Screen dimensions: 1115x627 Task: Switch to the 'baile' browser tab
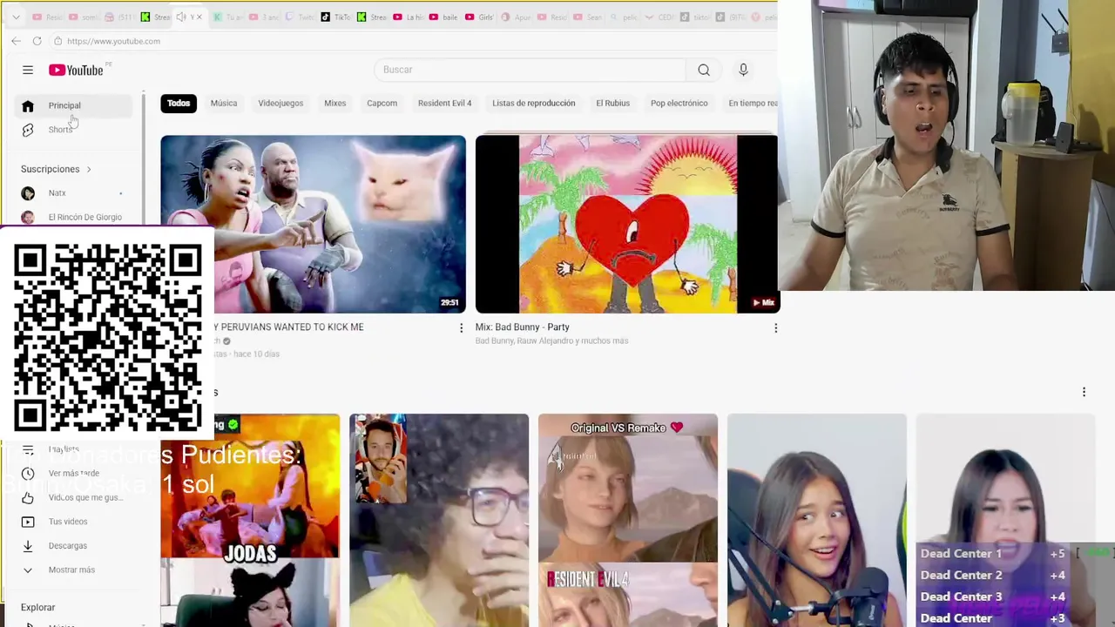pos(444,17)
